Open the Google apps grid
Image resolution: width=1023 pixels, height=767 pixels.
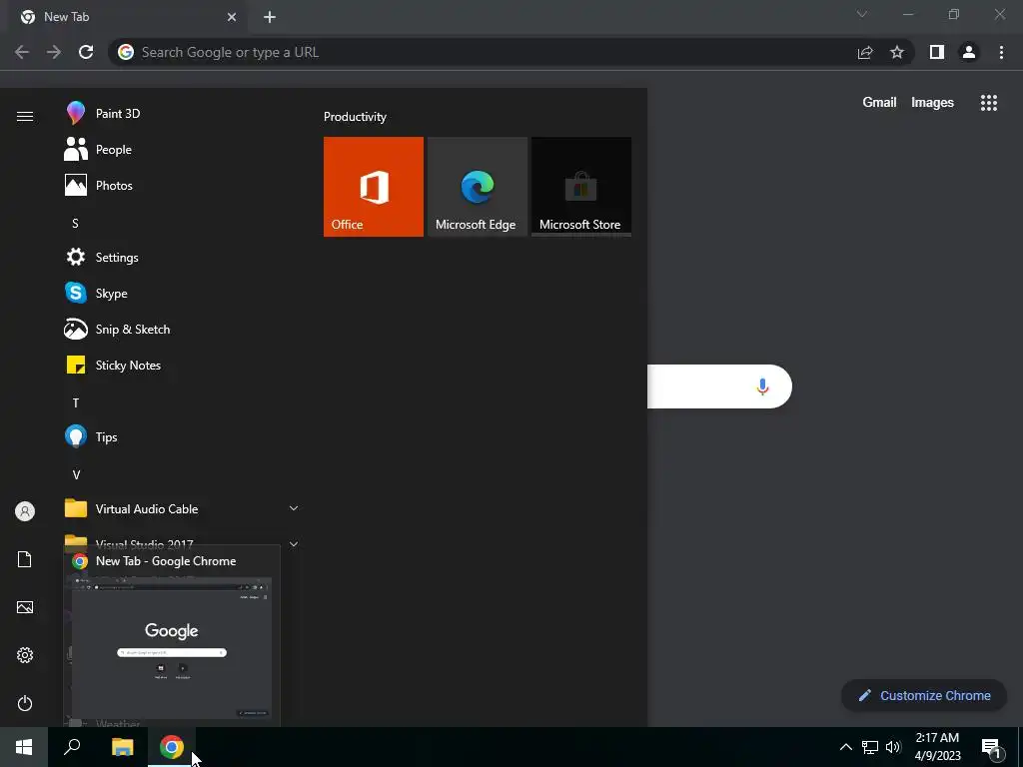point(989,103)
